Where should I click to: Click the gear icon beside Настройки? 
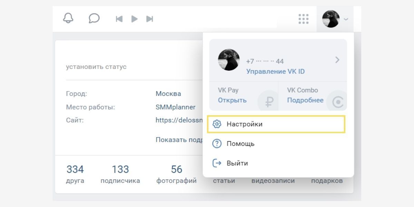coord(217,124)
